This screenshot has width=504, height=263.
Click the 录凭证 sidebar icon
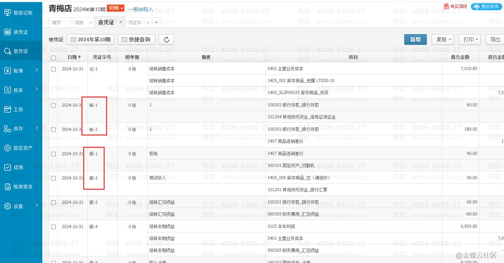(x=8, y=32)
